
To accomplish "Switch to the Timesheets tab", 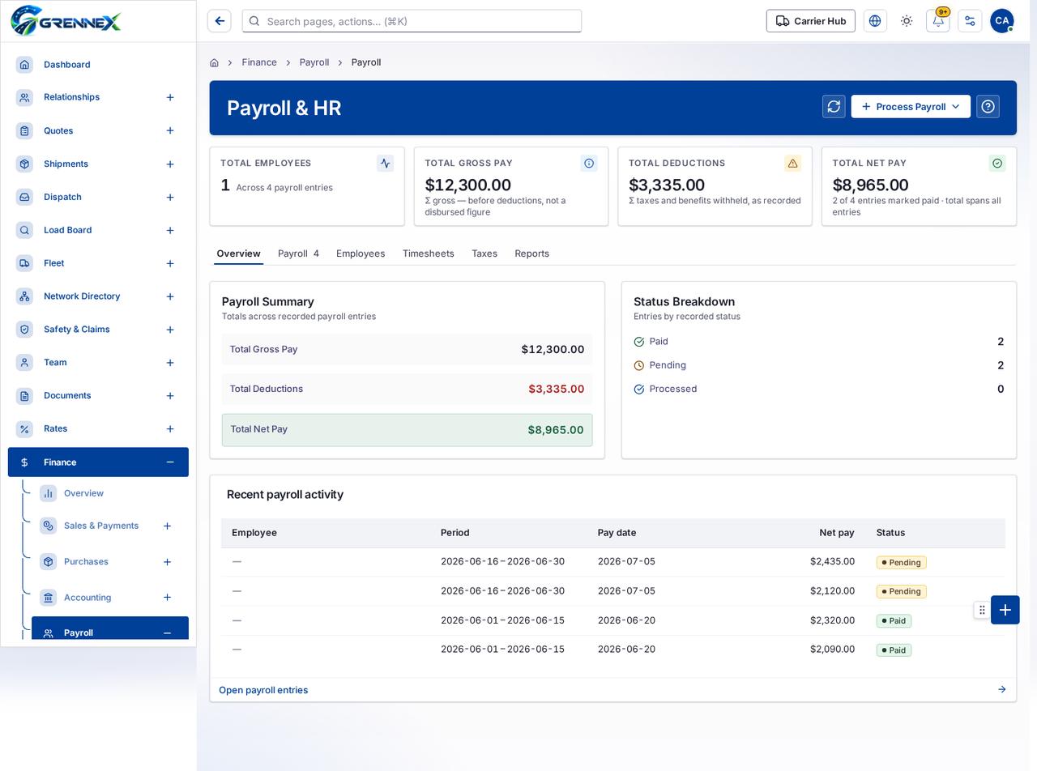I will [429, 253].
